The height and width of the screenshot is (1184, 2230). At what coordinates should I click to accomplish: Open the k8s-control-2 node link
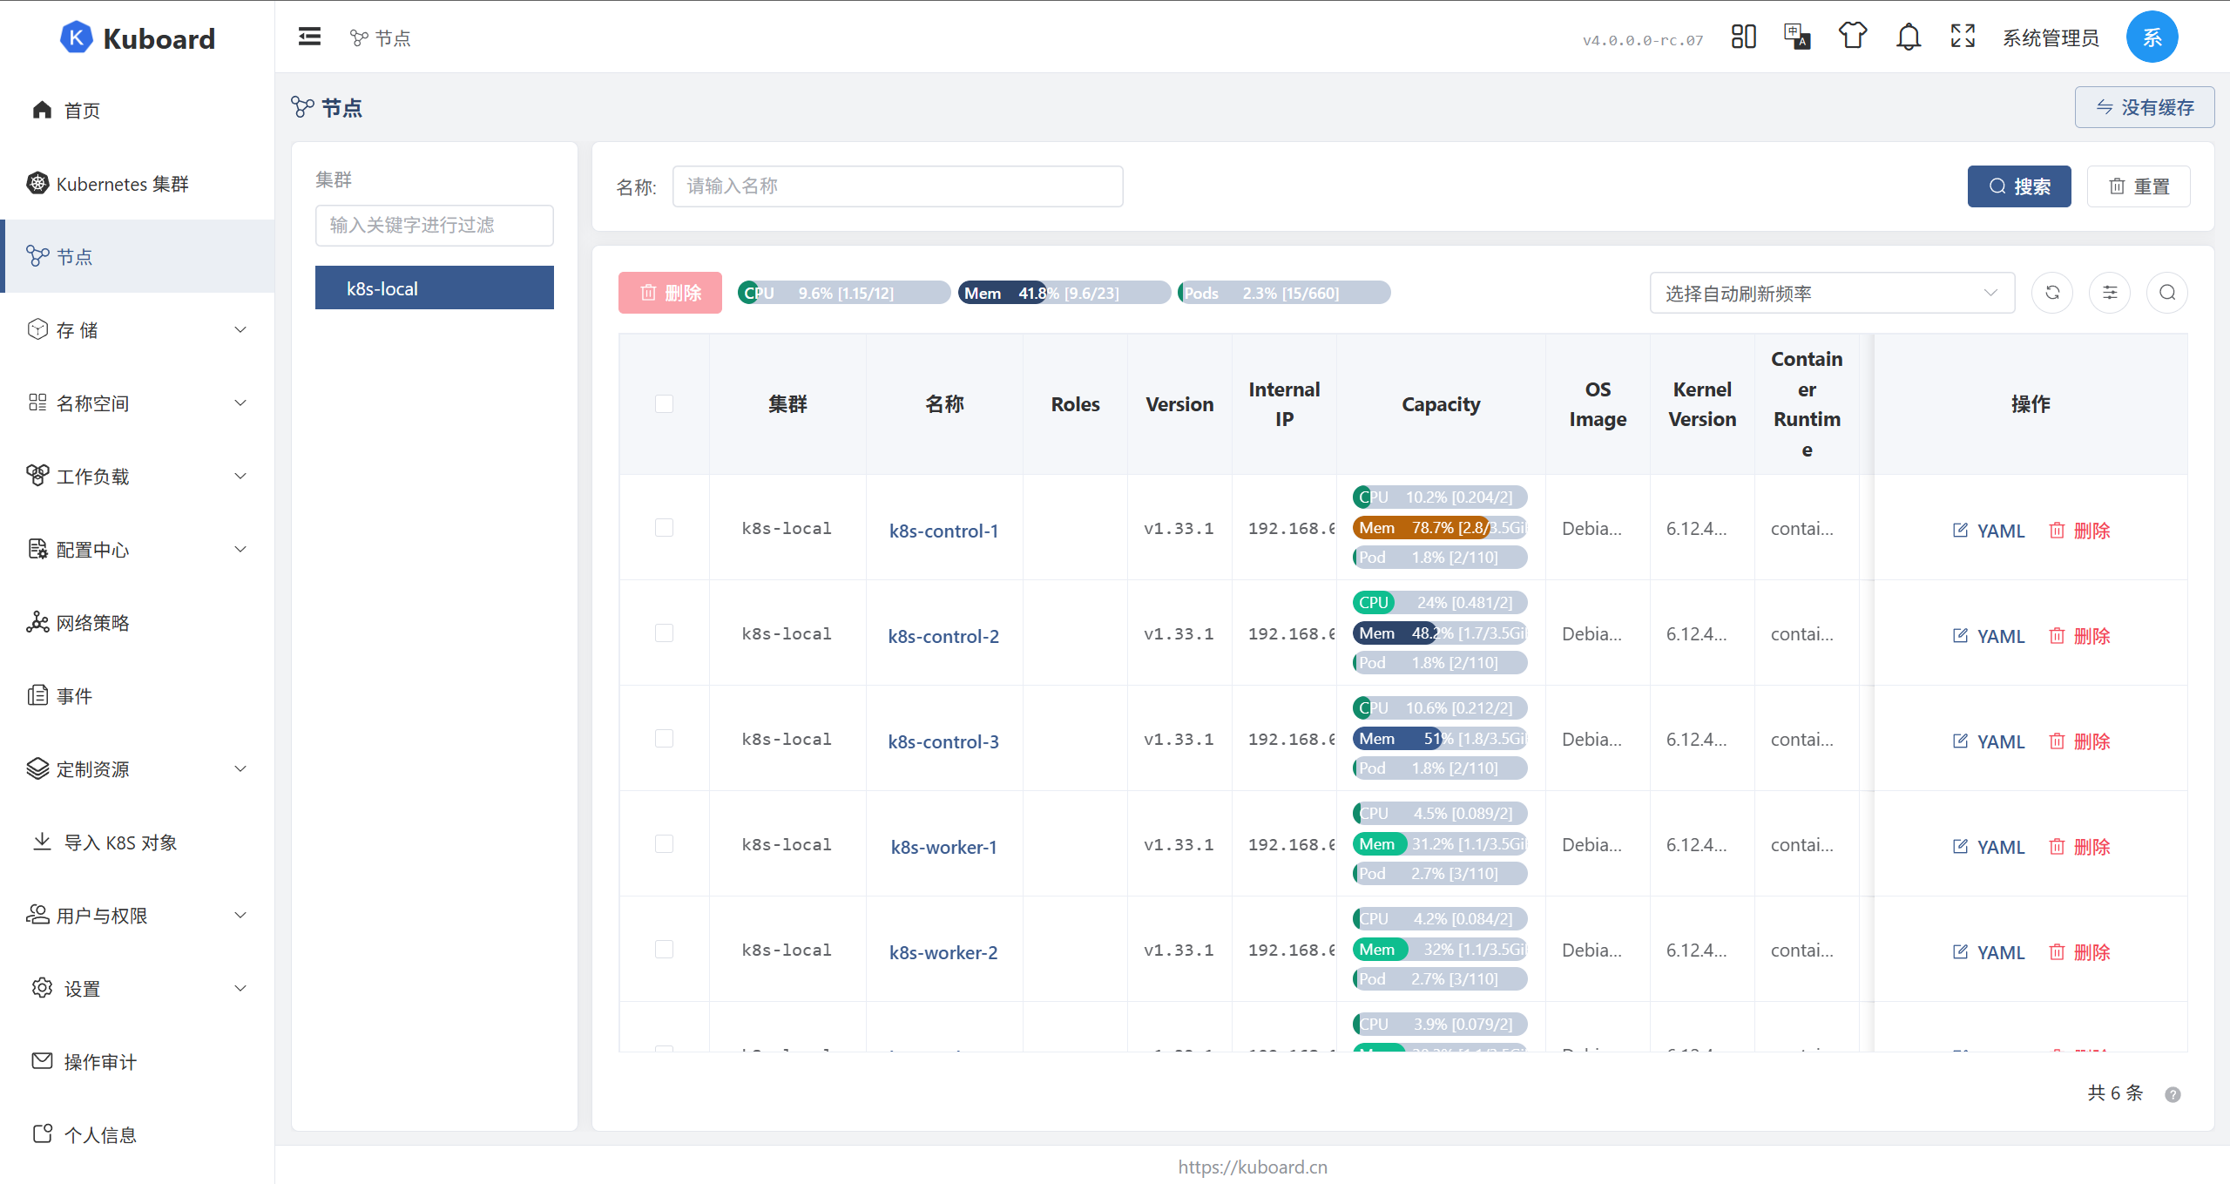click(x=943, y=637)
